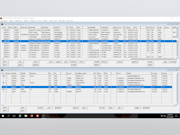This screenshot has width=180, height=135.
Task: Click the Trip Edit button
Action: point(150,62)
